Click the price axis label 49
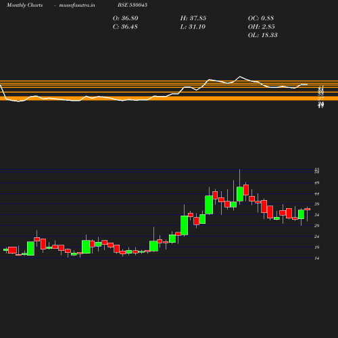Screen dimensions: 338x338 tap(317, 183)
